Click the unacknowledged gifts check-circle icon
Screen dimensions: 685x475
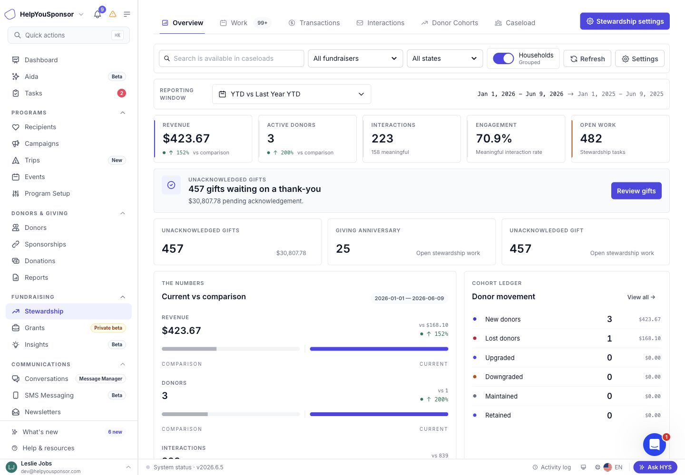click(x=171, y=185)
